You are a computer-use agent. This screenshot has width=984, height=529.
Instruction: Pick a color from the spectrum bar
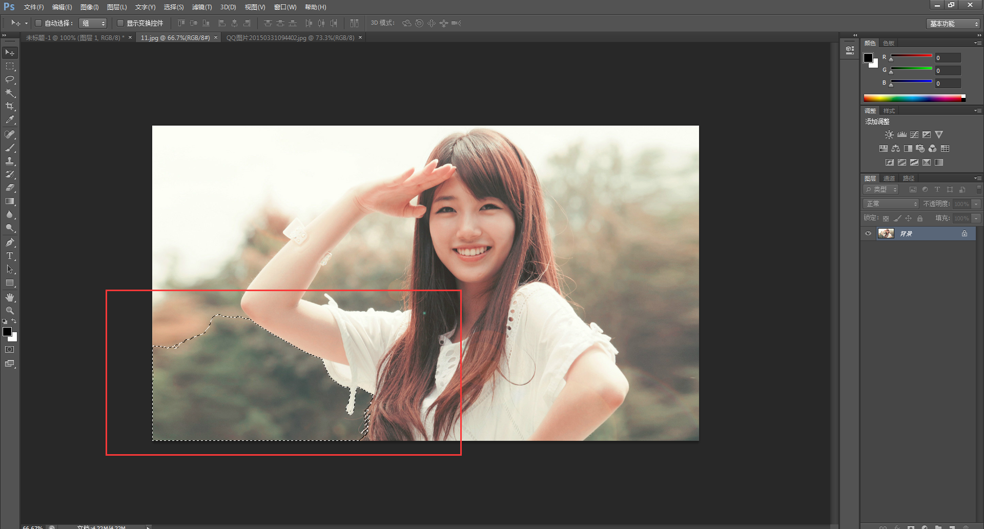pos(914,98)
